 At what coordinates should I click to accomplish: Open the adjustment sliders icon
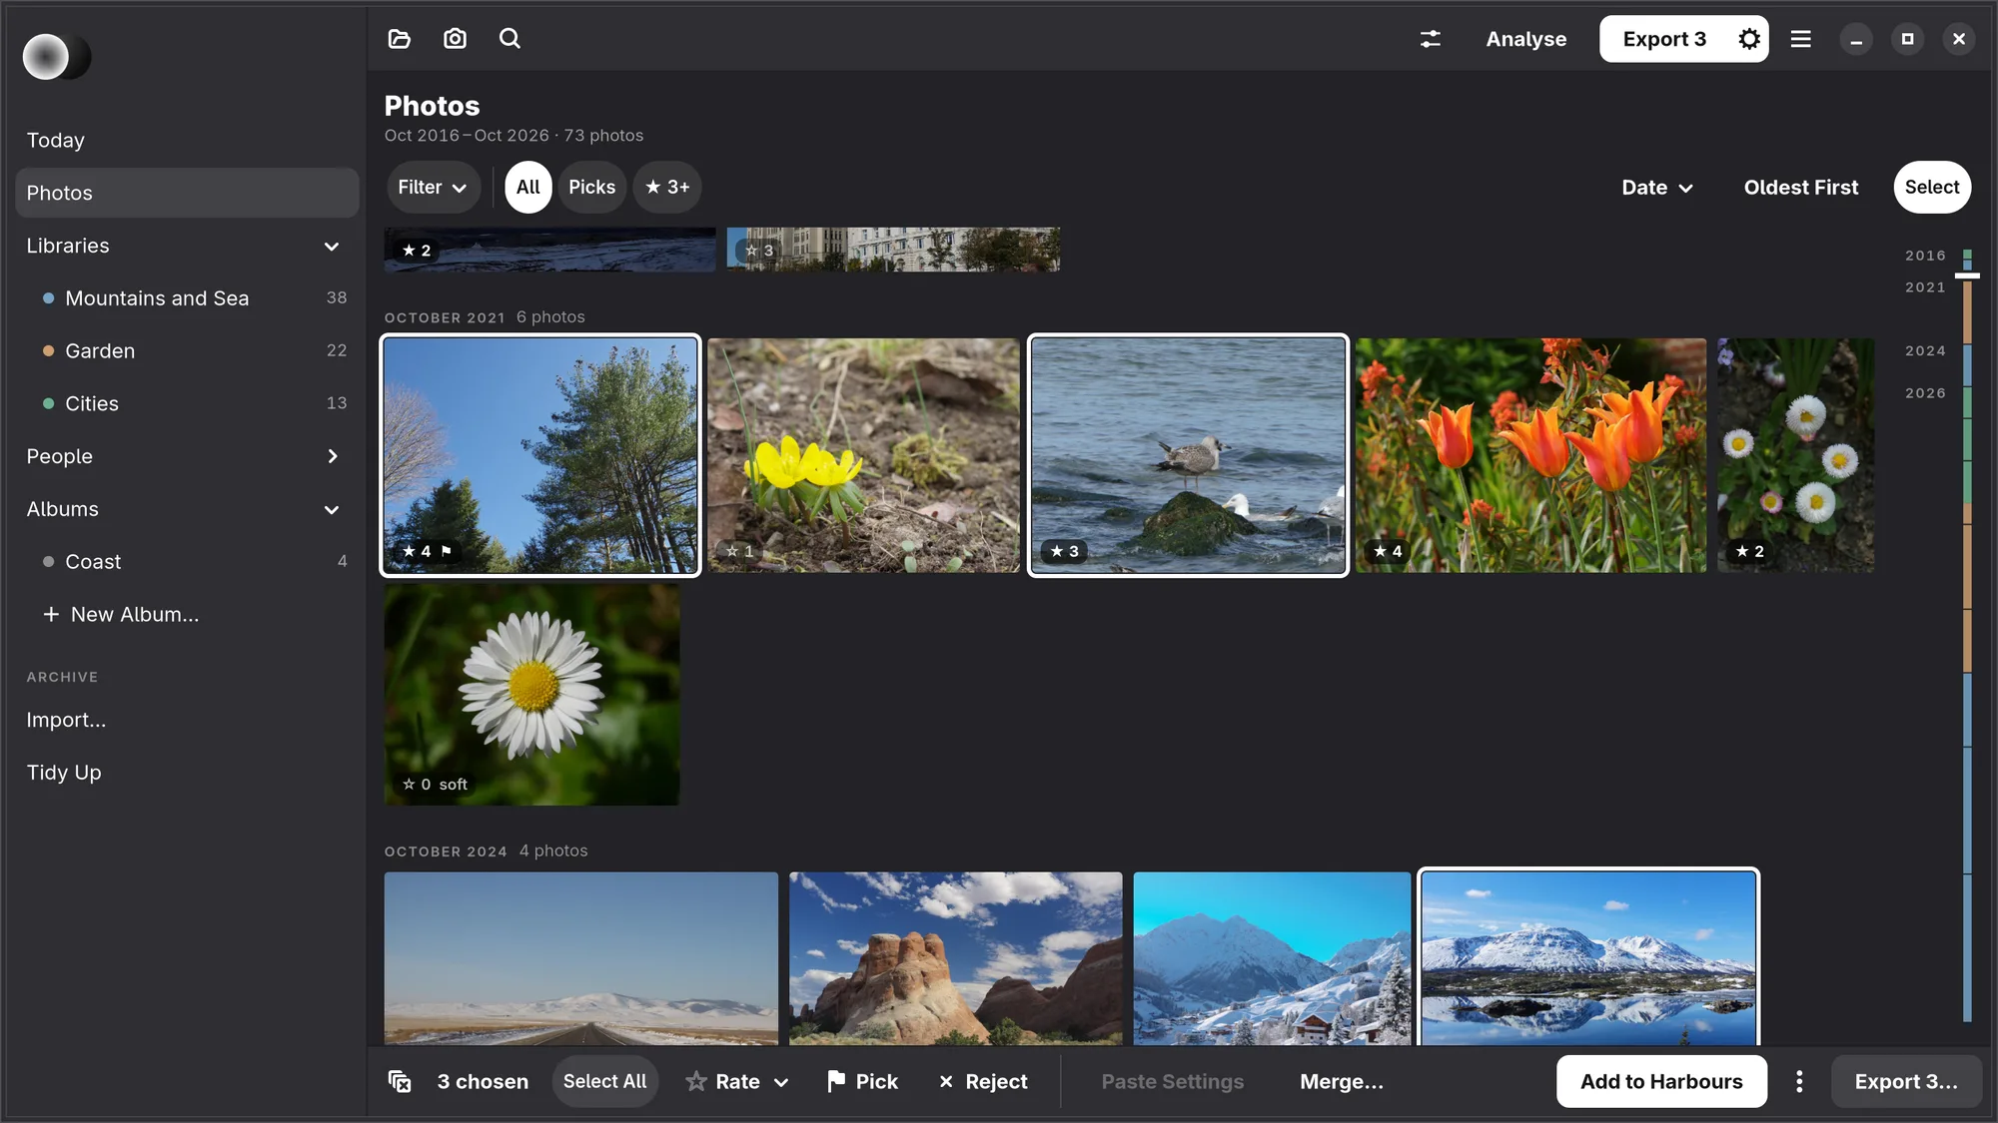(1431, 39)
